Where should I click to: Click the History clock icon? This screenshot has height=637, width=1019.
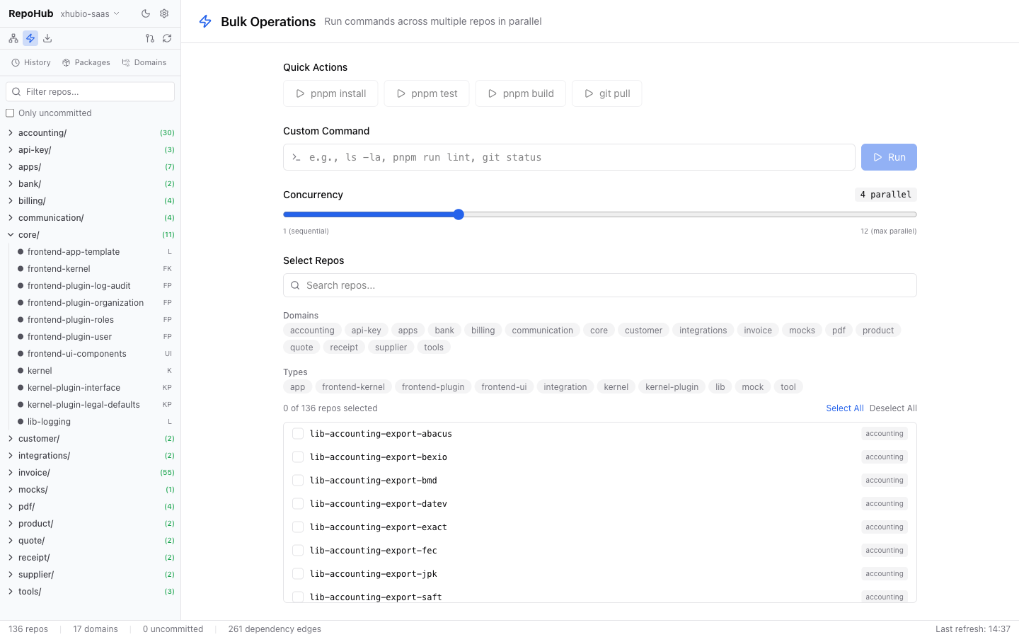pos(16,62)
